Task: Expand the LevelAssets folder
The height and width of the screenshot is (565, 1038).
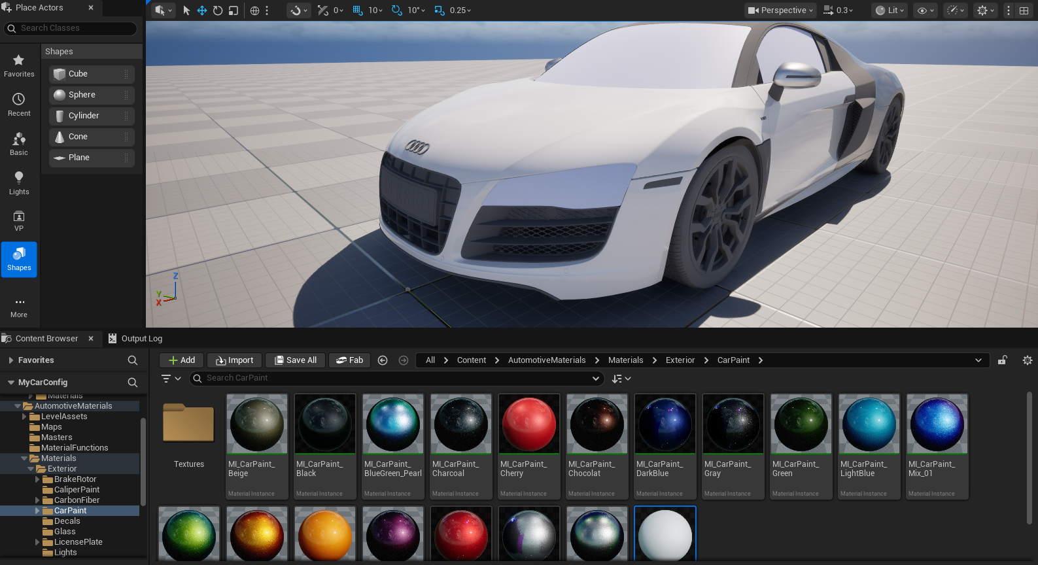Action: 24,417
